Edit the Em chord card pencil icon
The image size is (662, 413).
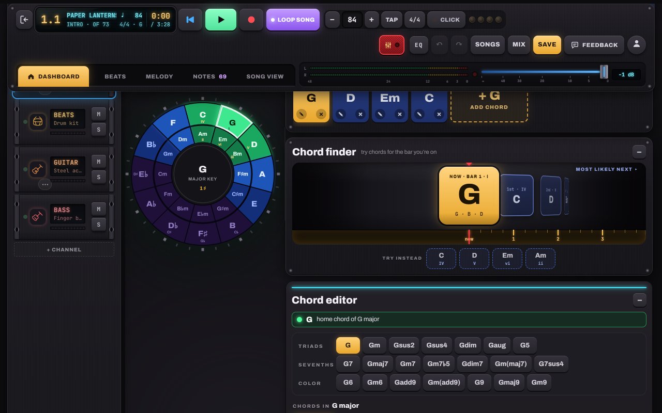click(380, 114)
